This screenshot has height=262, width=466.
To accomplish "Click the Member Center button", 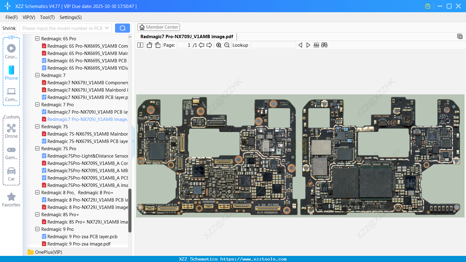I will [x=158, y=27].
